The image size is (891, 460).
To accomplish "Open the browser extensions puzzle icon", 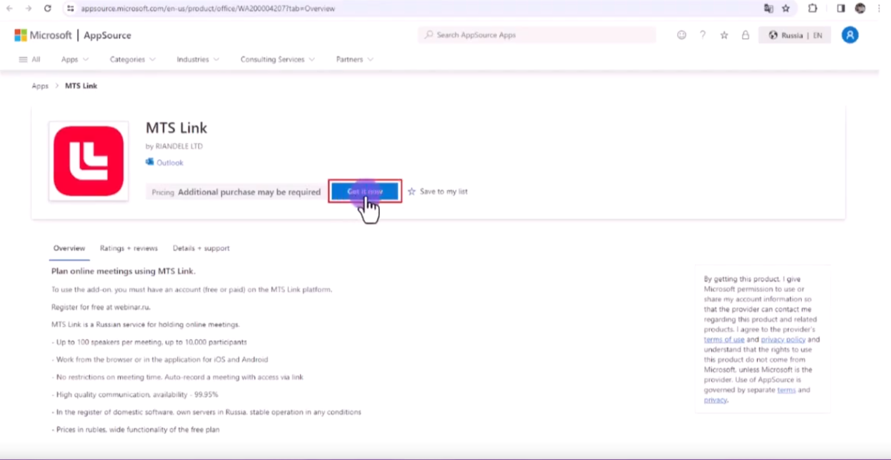I will (813, 9).
